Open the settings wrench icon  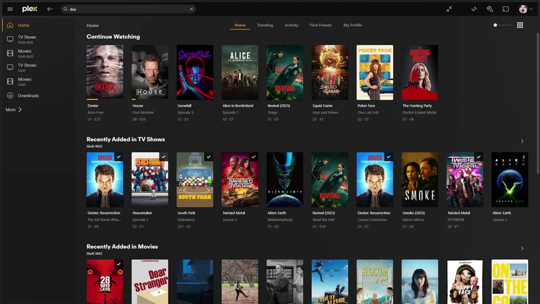click(490, 9)
